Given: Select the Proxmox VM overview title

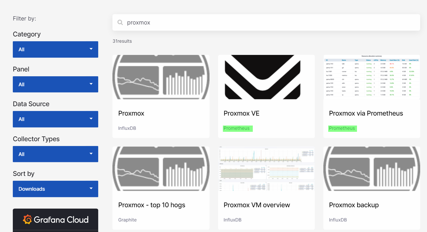Looking at the screenshot, I should [256, 205].
